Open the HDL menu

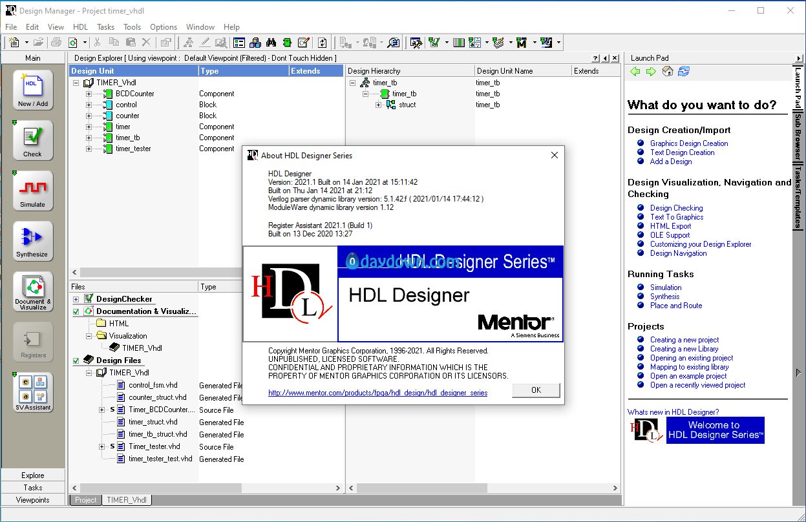coord(80,27)
